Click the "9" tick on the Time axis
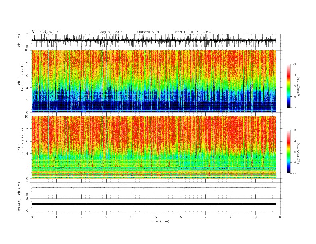Image resolution: width=316 pixels, height=244 pixels. [255, 217]
